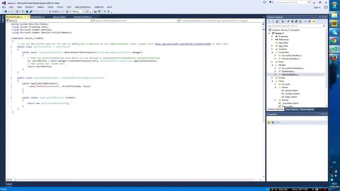Image resolution: width=340 pixels, height=191 pixels.
Task: Open the Firefox browser dropdown arrow
Action: click(x=60, y=12)
